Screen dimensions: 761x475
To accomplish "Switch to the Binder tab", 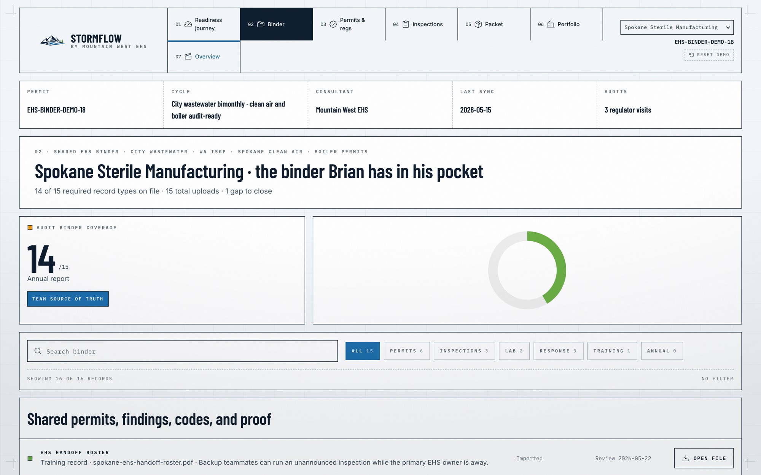I will [277, 24].
